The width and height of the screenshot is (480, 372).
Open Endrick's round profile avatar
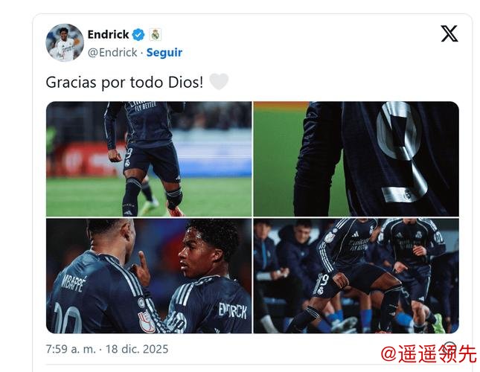pyautogui.click(x=65, y=42)
